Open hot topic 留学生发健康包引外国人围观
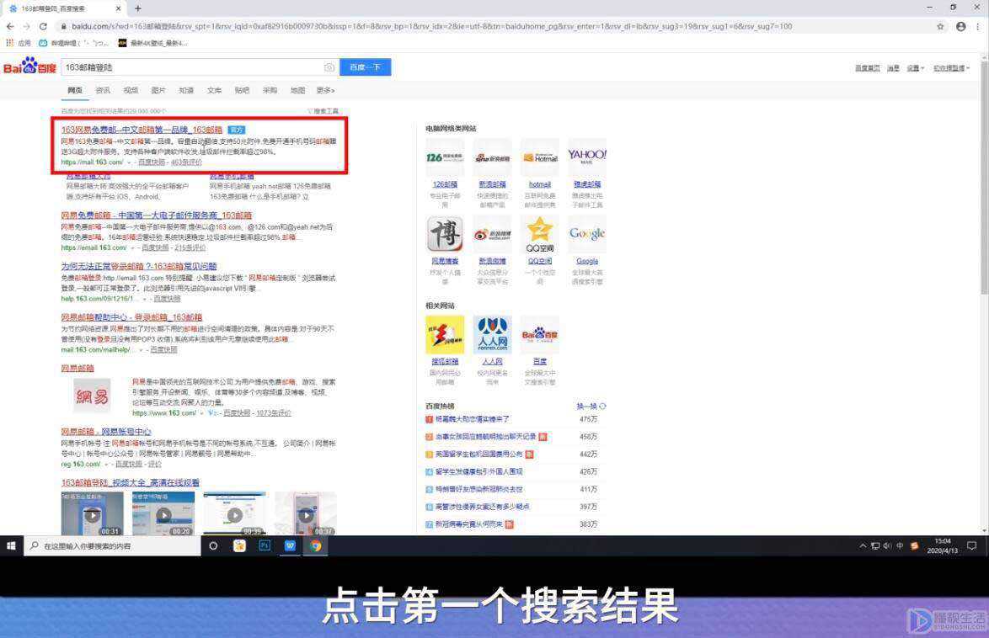The width and height of the screenshot is (989, 638). click(478, 471)
